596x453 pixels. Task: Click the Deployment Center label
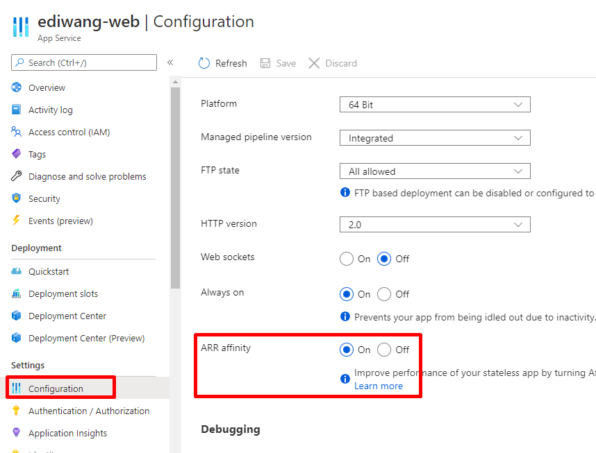[x=67, y=316]
